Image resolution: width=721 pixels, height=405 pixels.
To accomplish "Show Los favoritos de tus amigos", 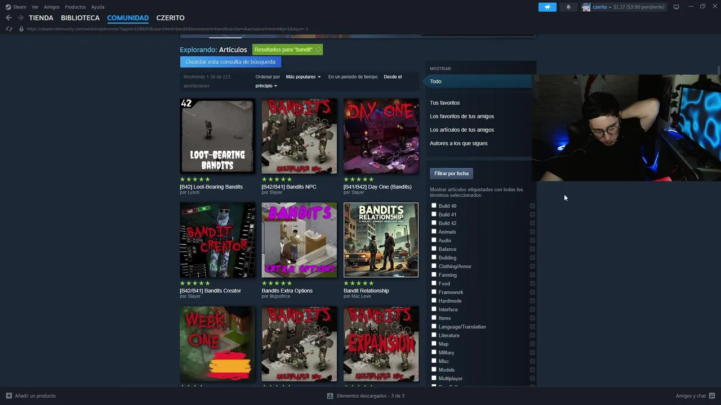I will [462, 116].
